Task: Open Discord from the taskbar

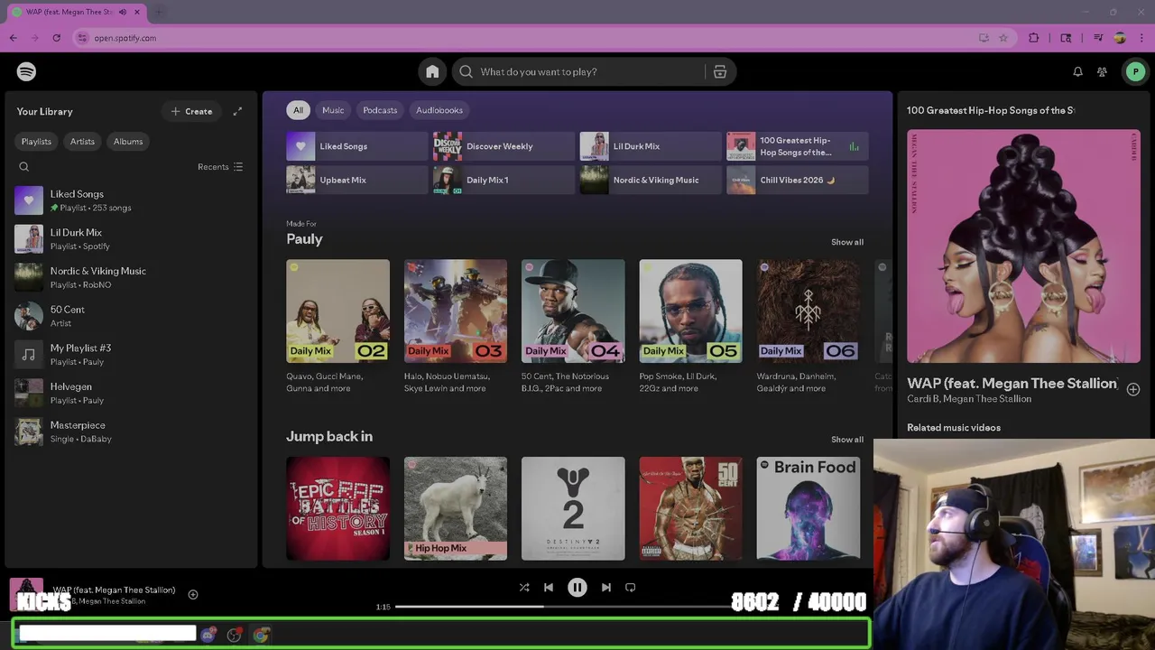Action: click(x=208, y=635)
